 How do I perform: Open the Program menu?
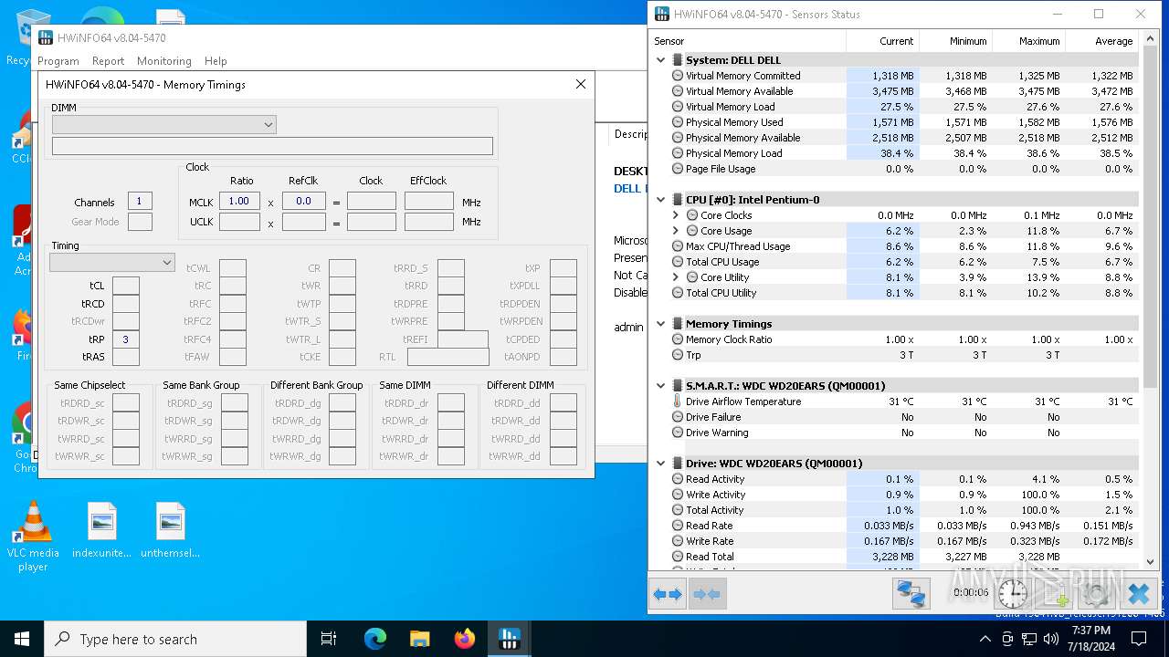point(58,61)
